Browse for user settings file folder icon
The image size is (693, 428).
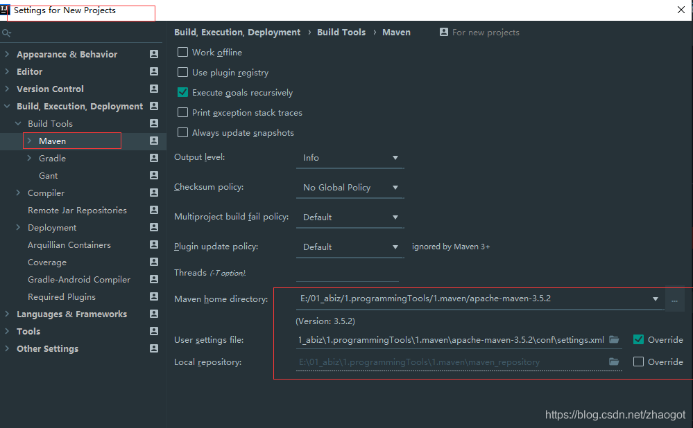click(x=614, y=339)
